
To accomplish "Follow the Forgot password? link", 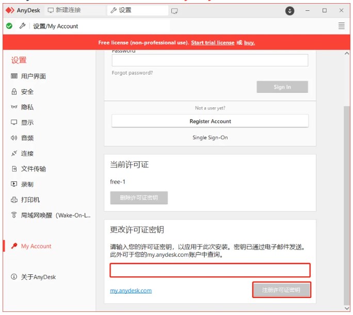I will point(132,73).
